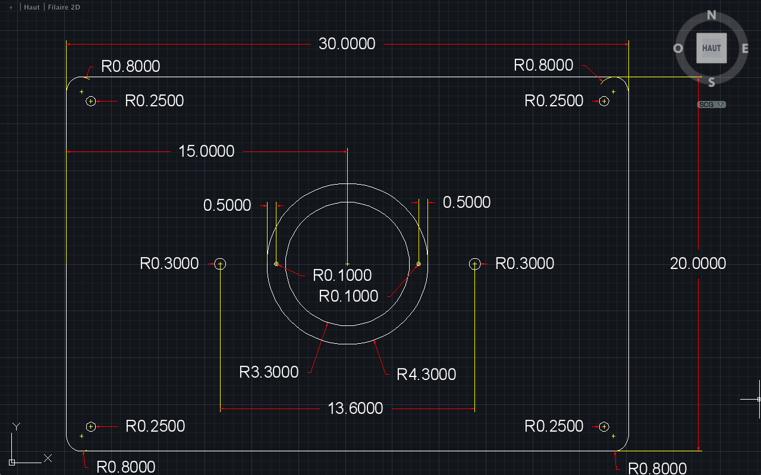
Task: Select the R3.3000 radius dimension label
Action: tap(269, 372)
